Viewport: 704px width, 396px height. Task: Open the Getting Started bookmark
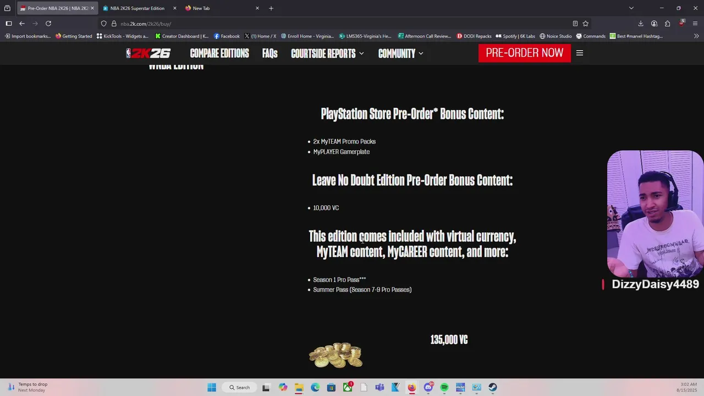point(74,36)
